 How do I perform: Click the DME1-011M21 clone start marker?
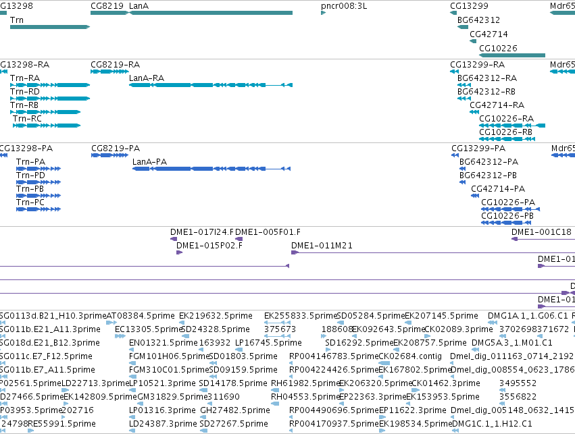[x=295, y=252]
